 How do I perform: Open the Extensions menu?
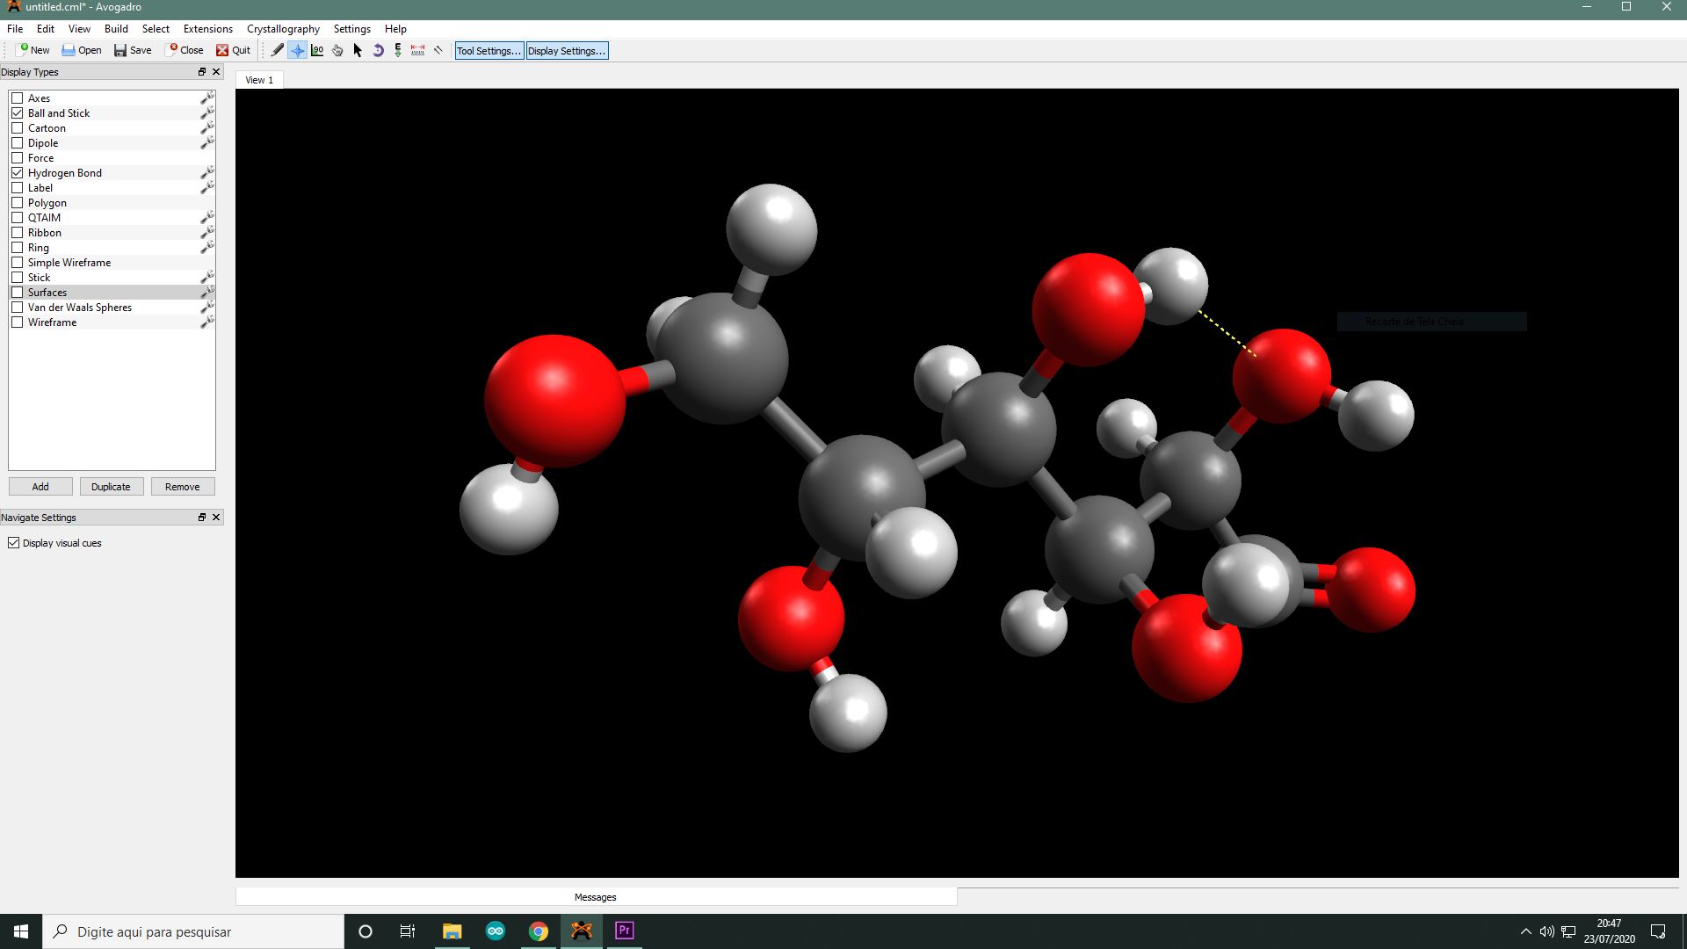[x=207, y=28]
